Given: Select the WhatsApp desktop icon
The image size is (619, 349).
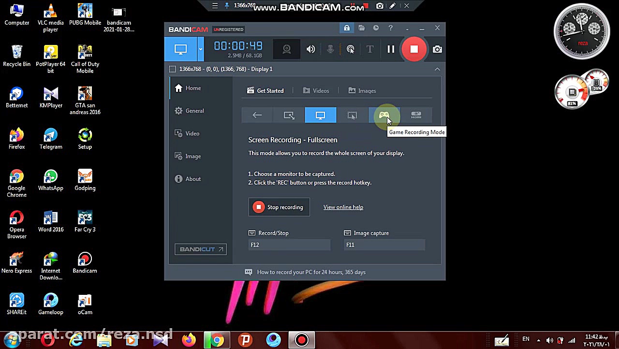Looking at the screenshot, I should coord(51,180).
